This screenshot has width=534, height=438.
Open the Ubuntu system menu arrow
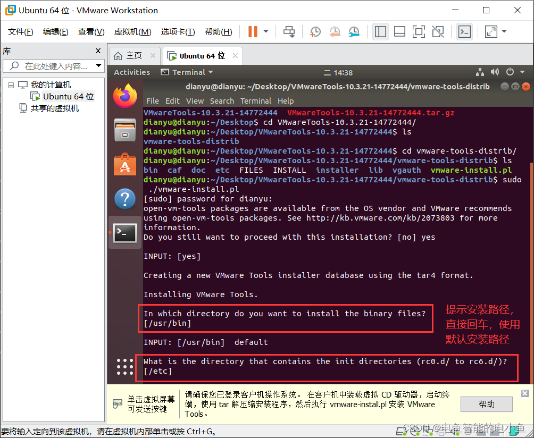coord(522,72)
